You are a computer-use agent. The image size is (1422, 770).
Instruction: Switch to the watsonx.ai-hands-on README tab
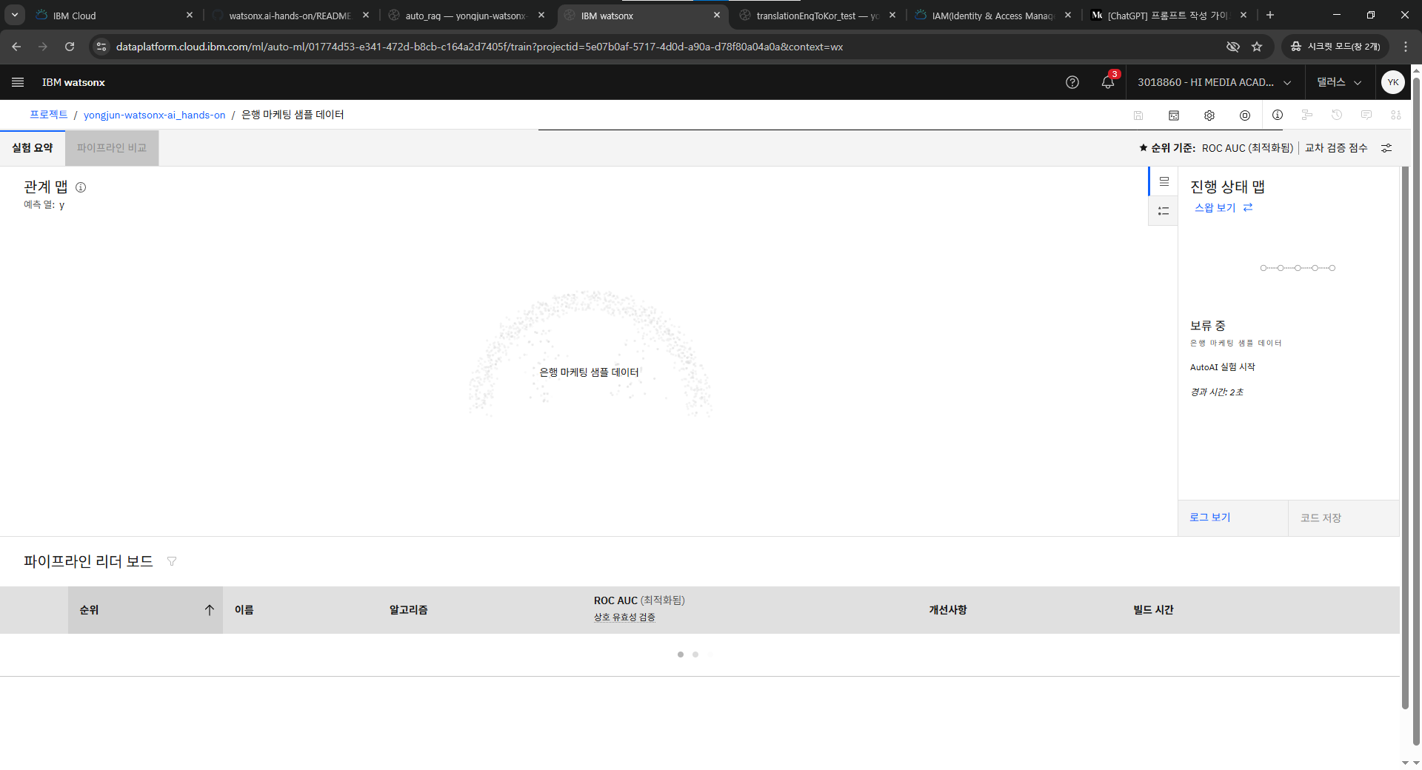click(290, 16)
